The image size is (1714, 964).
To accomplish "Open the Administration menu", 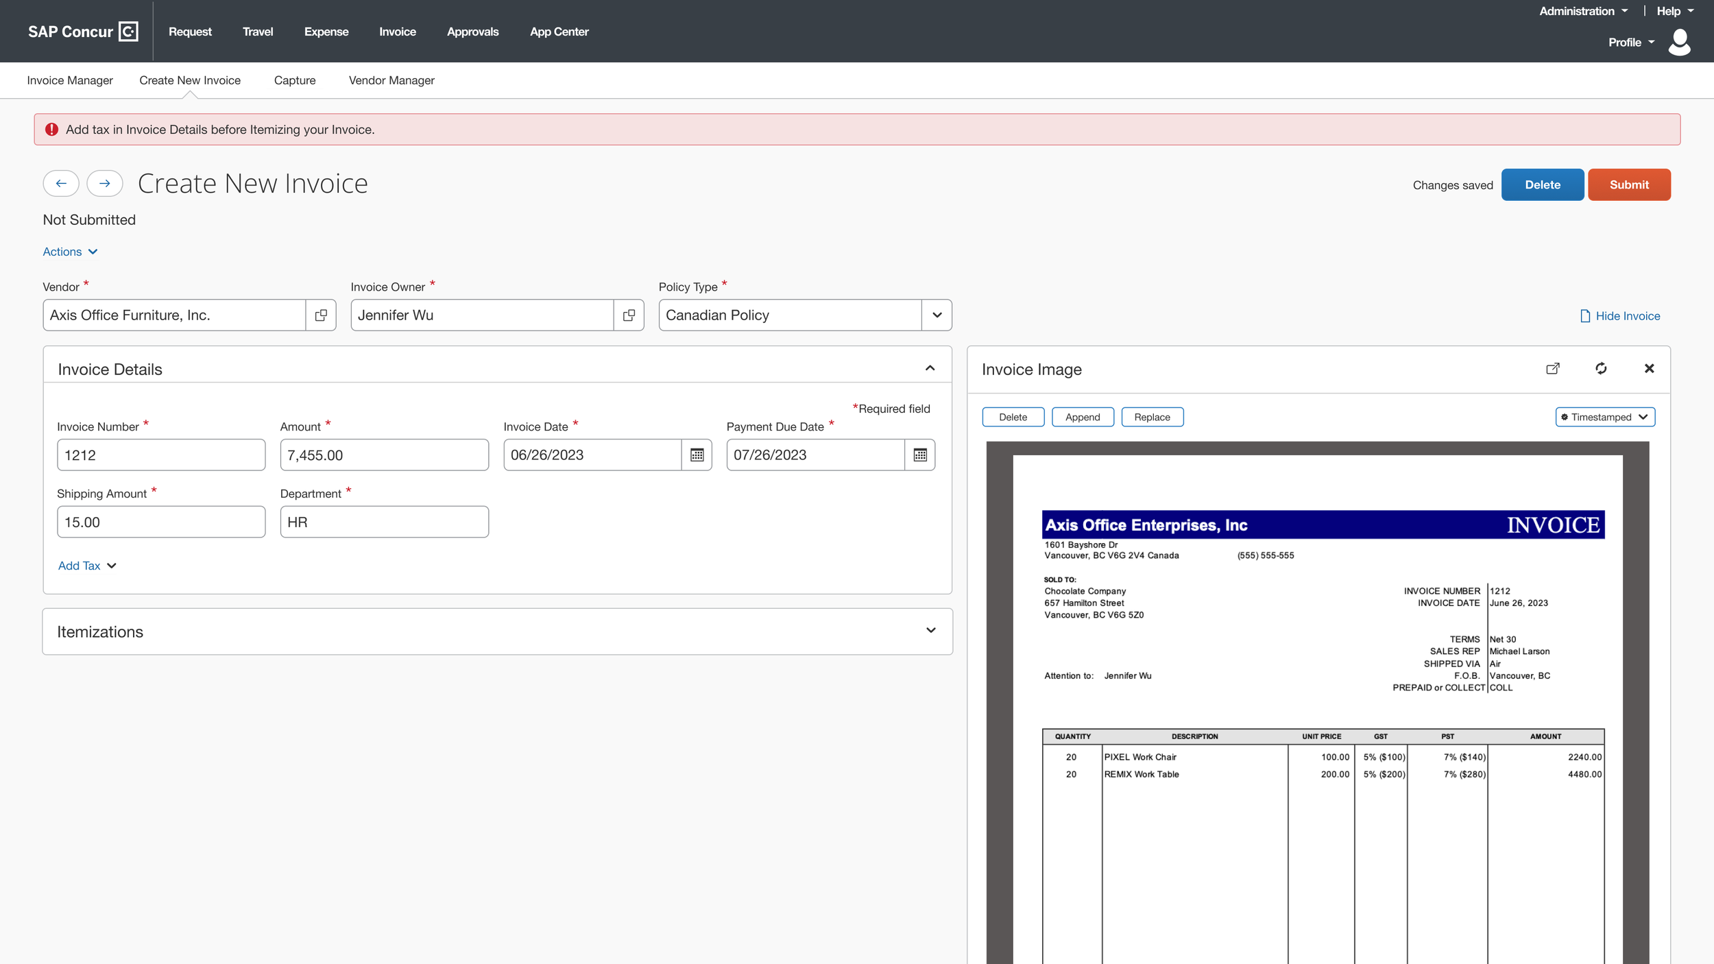I will (x=1583, y=11).
